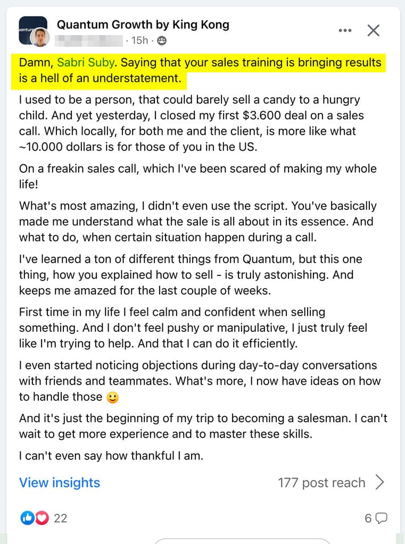Open the three-dots post options menu
405x544 pixels.
click(x=345, y=30)
